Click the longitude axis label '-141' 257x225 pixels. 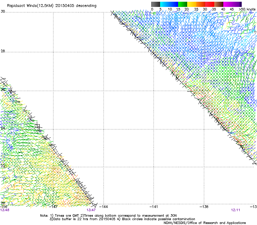point(154,207)
